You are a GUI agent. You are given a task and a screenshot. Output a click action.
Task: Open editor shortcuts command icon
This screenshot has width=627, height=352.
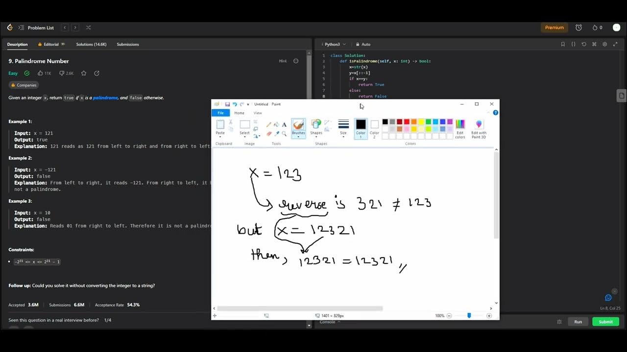[x=594, y=44]
